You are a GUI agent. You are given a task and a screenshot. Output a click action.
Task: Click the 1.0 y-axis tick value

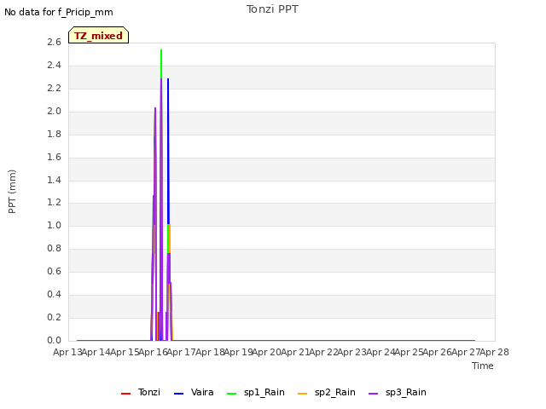coord(54,225)
